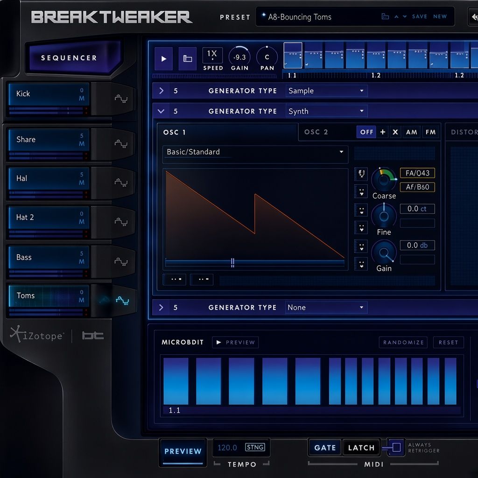Set OSC 2 mode to FM
This screenshot has width=478, height=478.
click(x=430, y=132)
